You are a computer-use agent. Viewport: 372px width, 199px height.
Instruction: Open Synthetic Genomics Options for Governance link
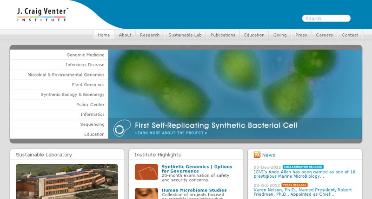point(197,169)
